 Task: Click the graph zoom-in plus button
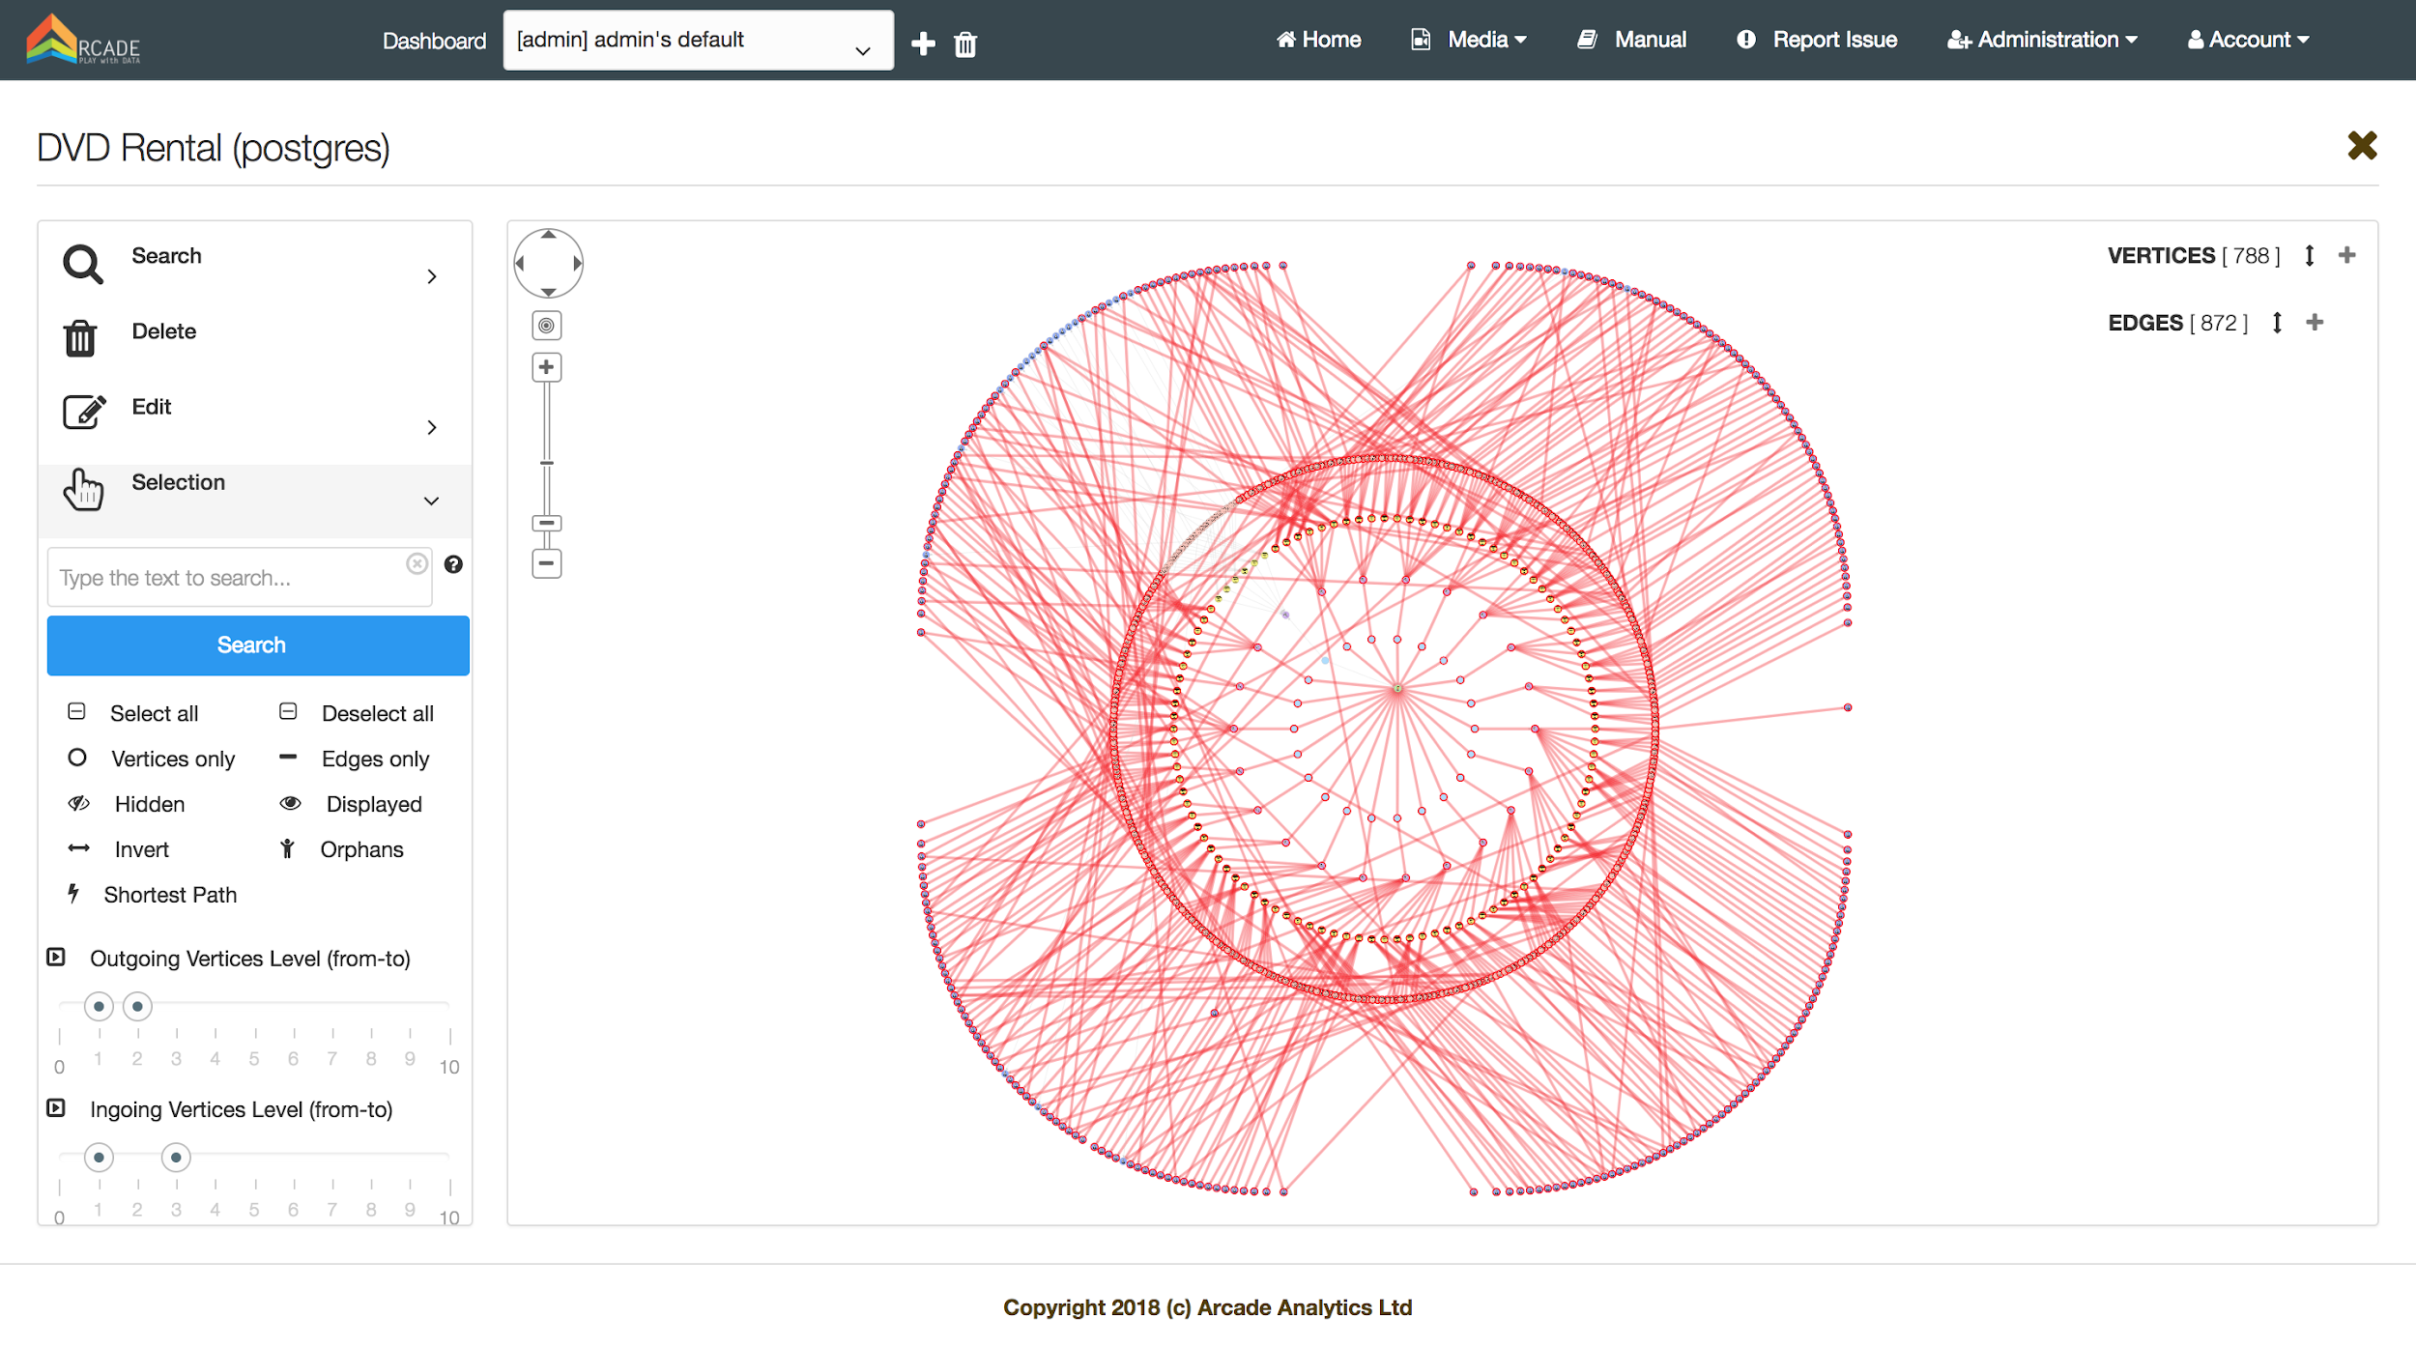546,367
